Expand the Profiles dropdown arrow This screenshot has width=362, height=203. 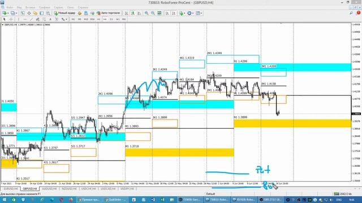click(16, 13)
